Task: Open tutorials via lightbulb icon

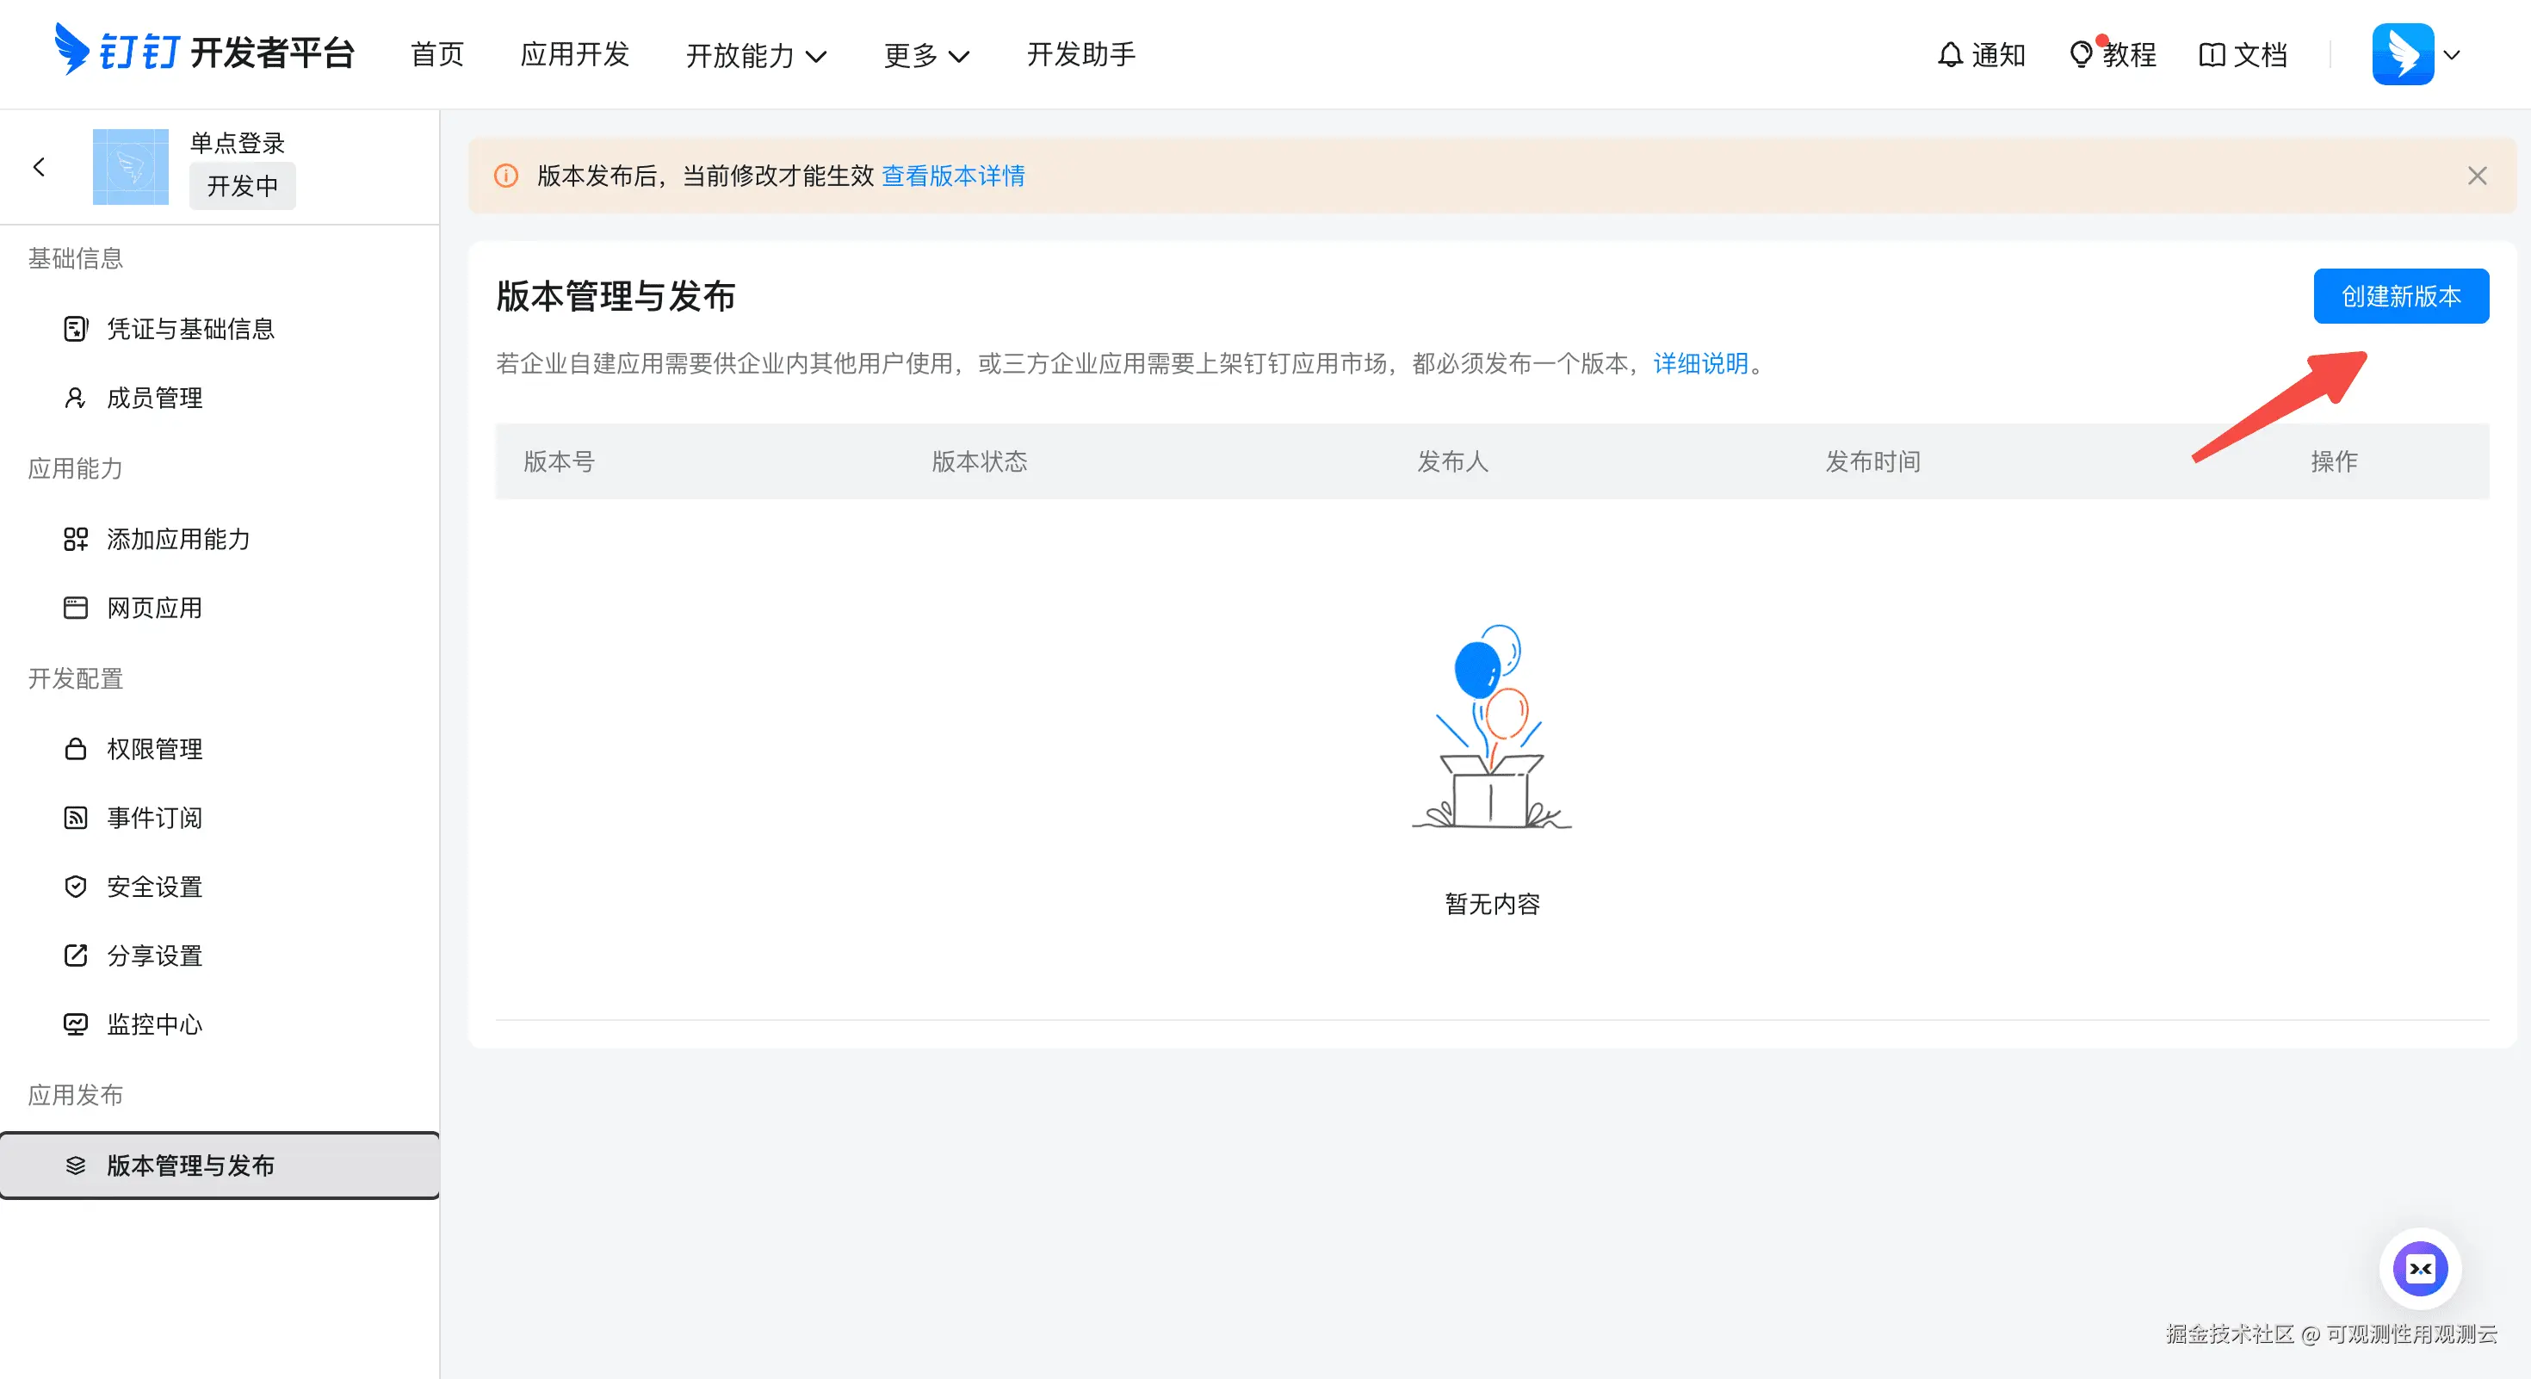Action: coord(2080,55)
